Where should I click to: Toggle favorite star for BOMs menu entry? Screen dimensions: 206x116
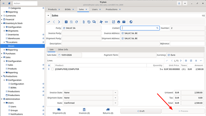tap(43, 88)
